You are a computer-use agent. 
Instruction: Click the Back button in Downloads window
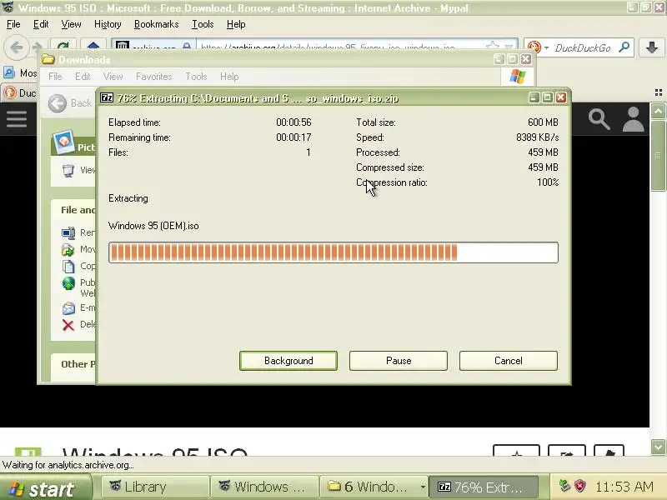coord(70,102)
